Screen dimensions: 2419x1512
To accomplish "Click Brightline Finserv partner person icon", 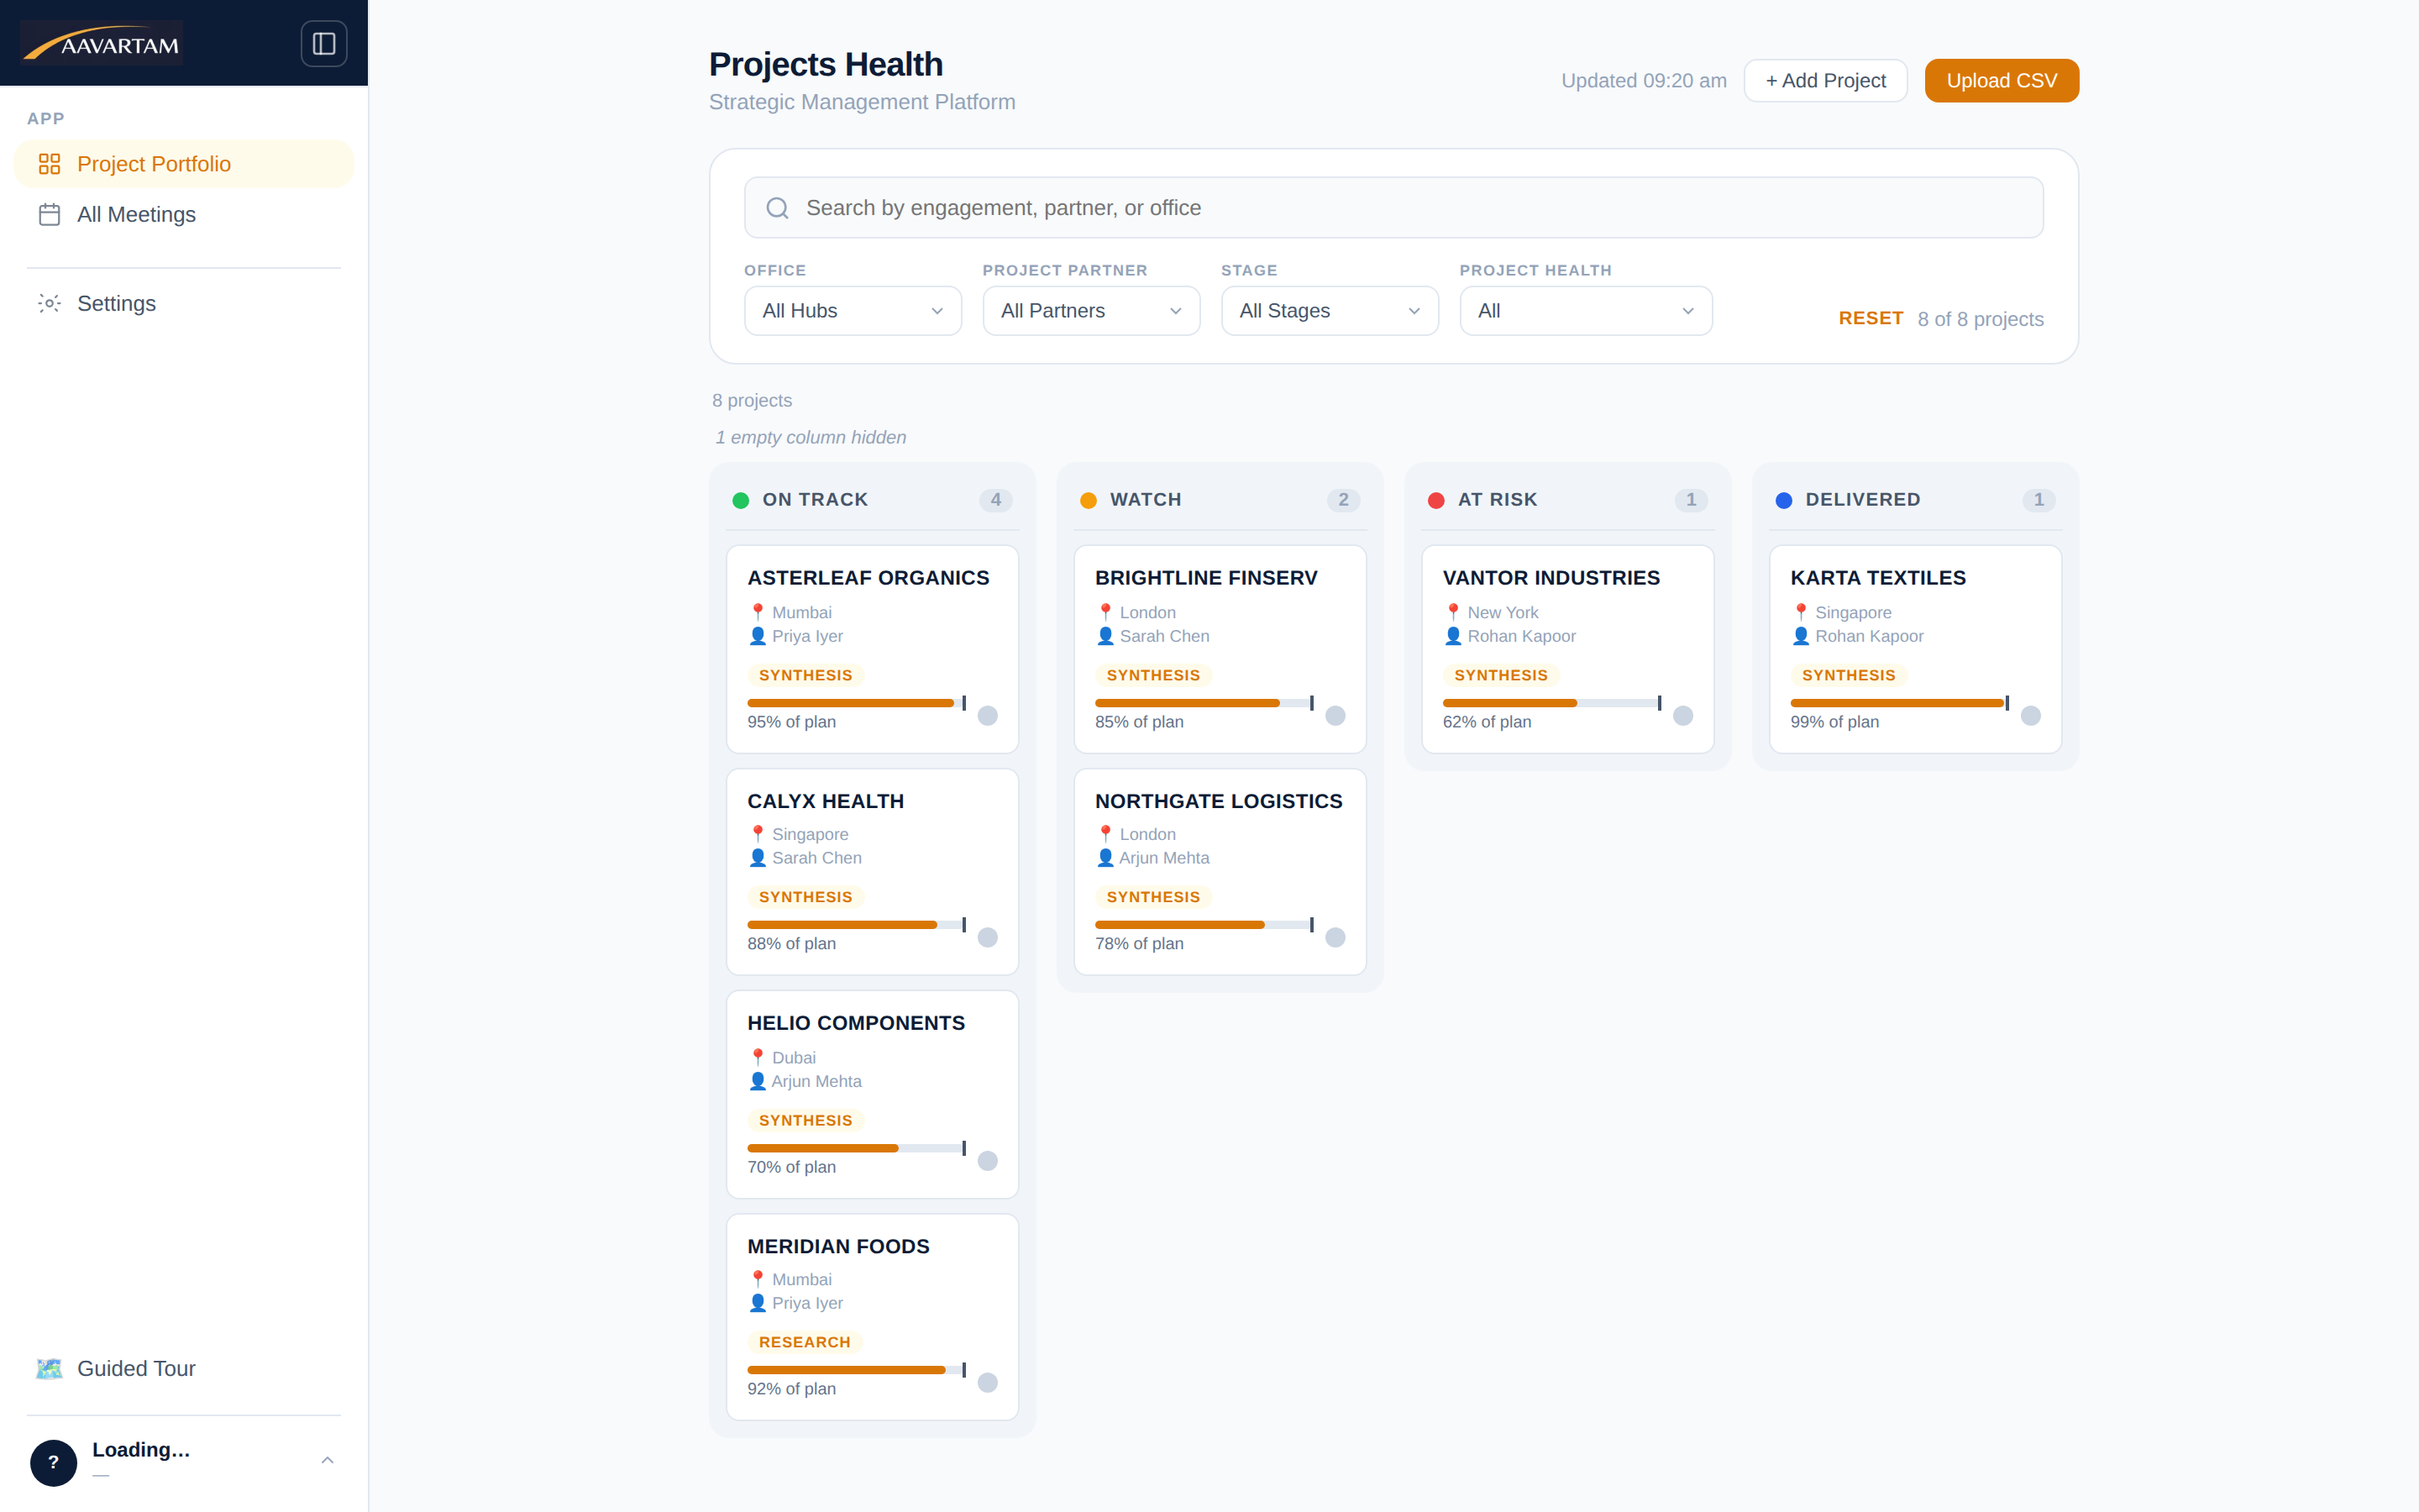I will click(x=1105, y=636).
